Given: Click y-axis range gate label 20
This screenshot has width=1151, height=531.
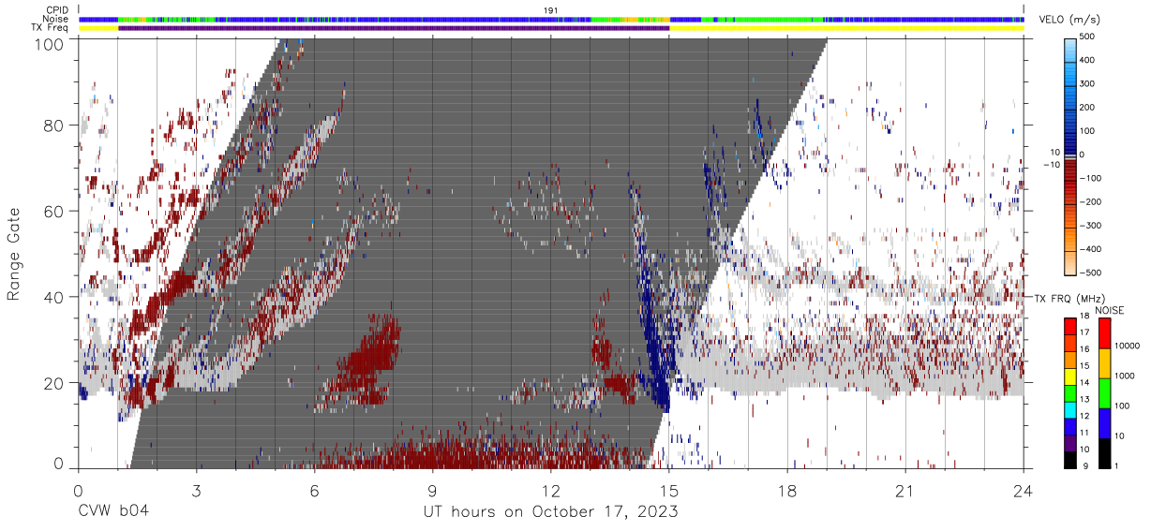Looking at the screenshot, I should coord(54,382).
